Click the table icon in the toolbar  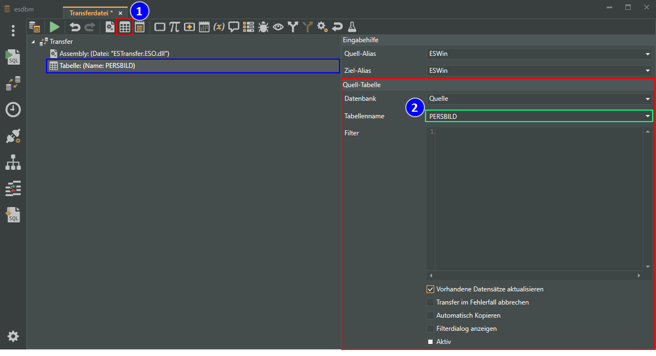(x=125, y=26)
